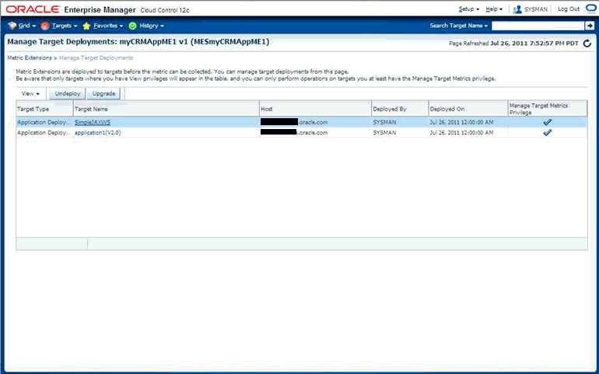Viewport: 599px width, 374px height.
Task: Open the Grid menu
Action: coord(26,26)
